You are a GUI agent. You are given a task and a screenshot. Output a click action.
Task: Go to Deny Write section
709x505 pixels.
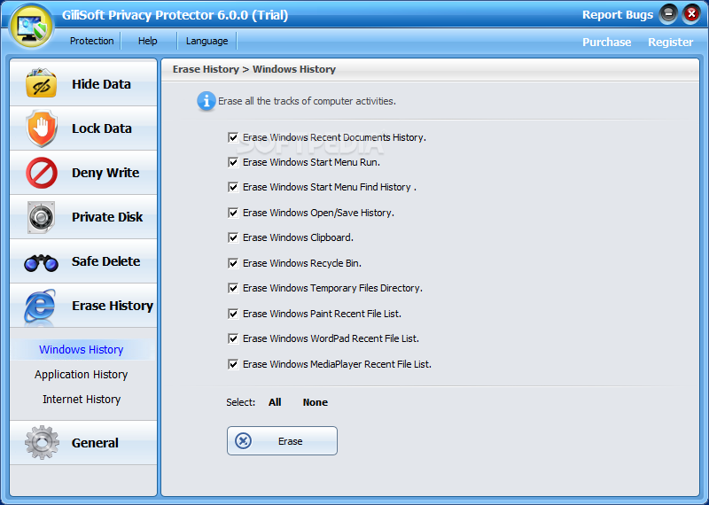pyautogui.click(x=83, y=173)
